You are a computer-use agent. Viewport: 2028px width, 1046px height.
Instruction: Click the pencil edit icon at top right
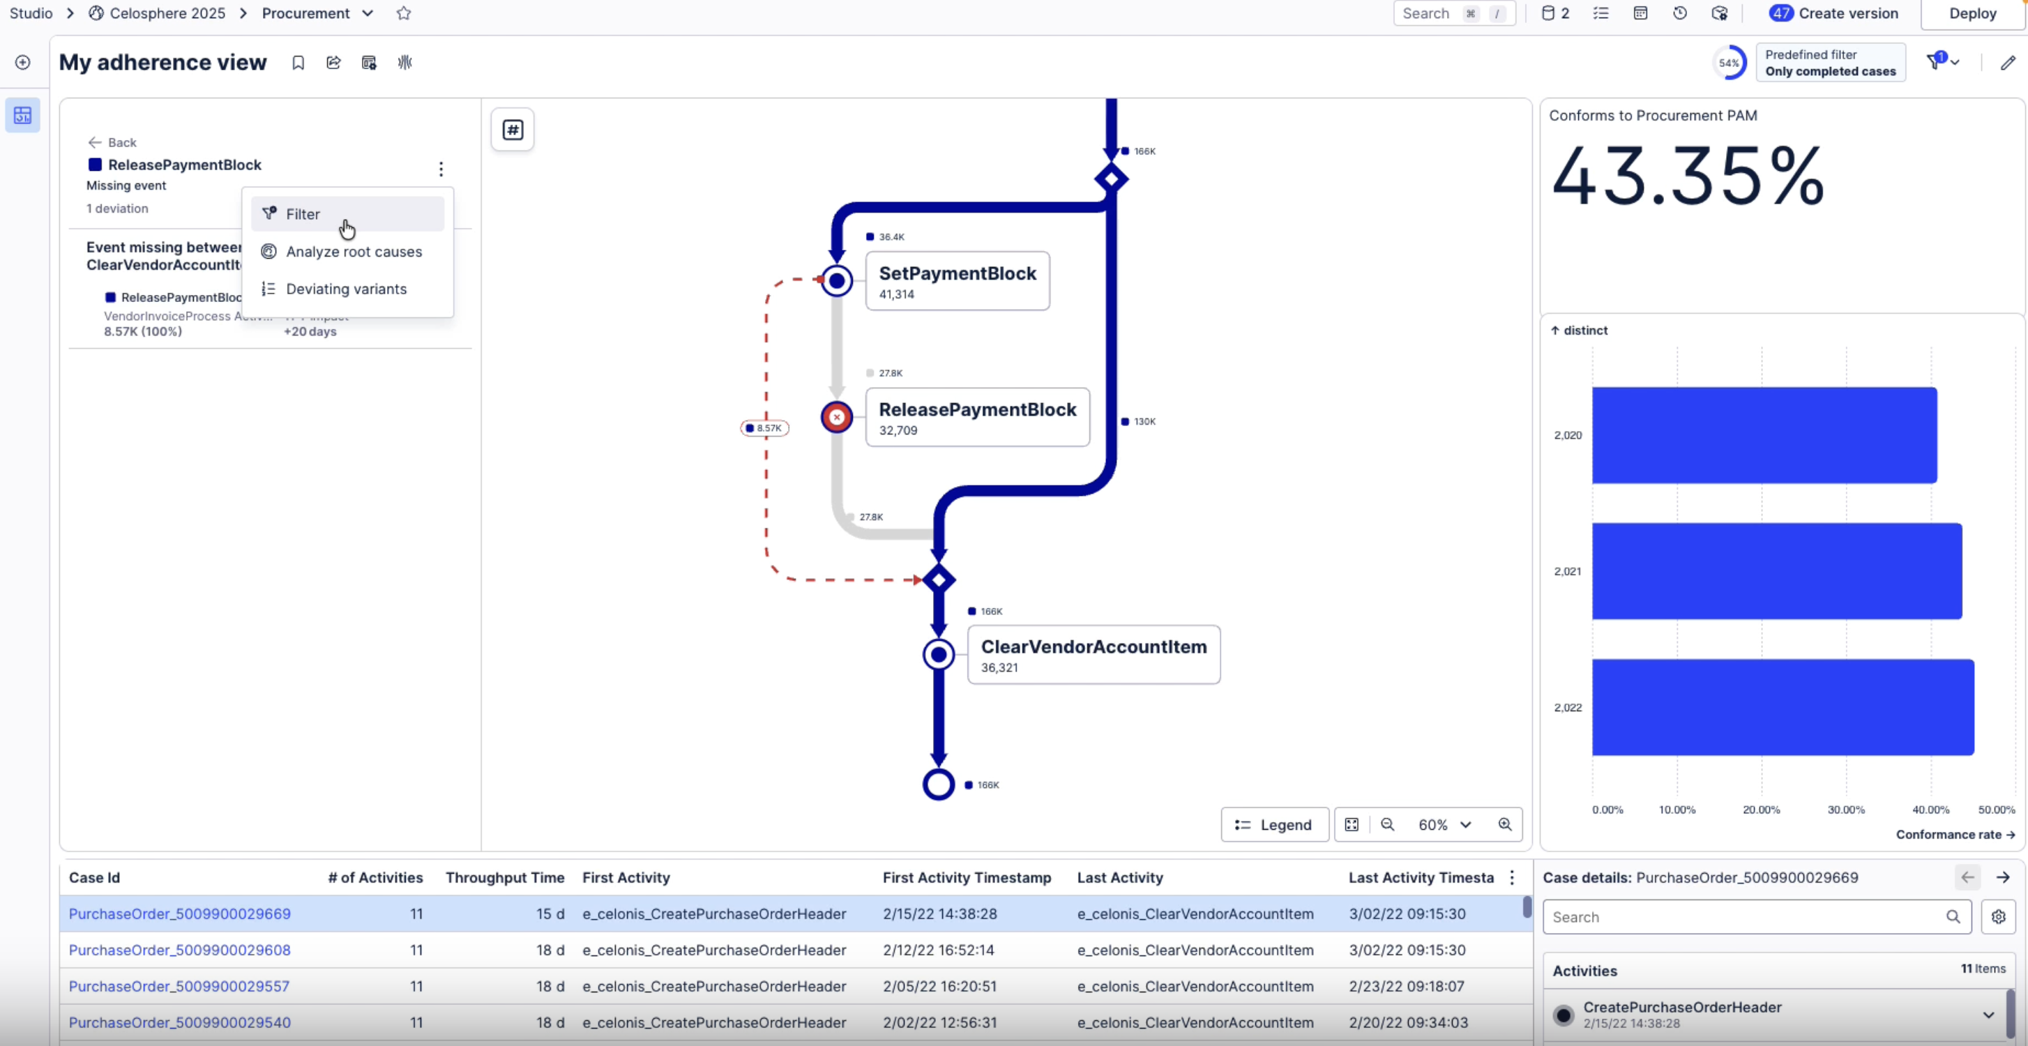pyautogui.click(x=2008, y=63)
